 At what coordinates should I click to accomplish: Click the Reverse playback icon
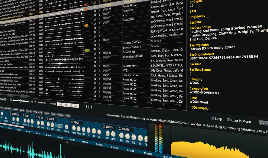pos(45,103)
